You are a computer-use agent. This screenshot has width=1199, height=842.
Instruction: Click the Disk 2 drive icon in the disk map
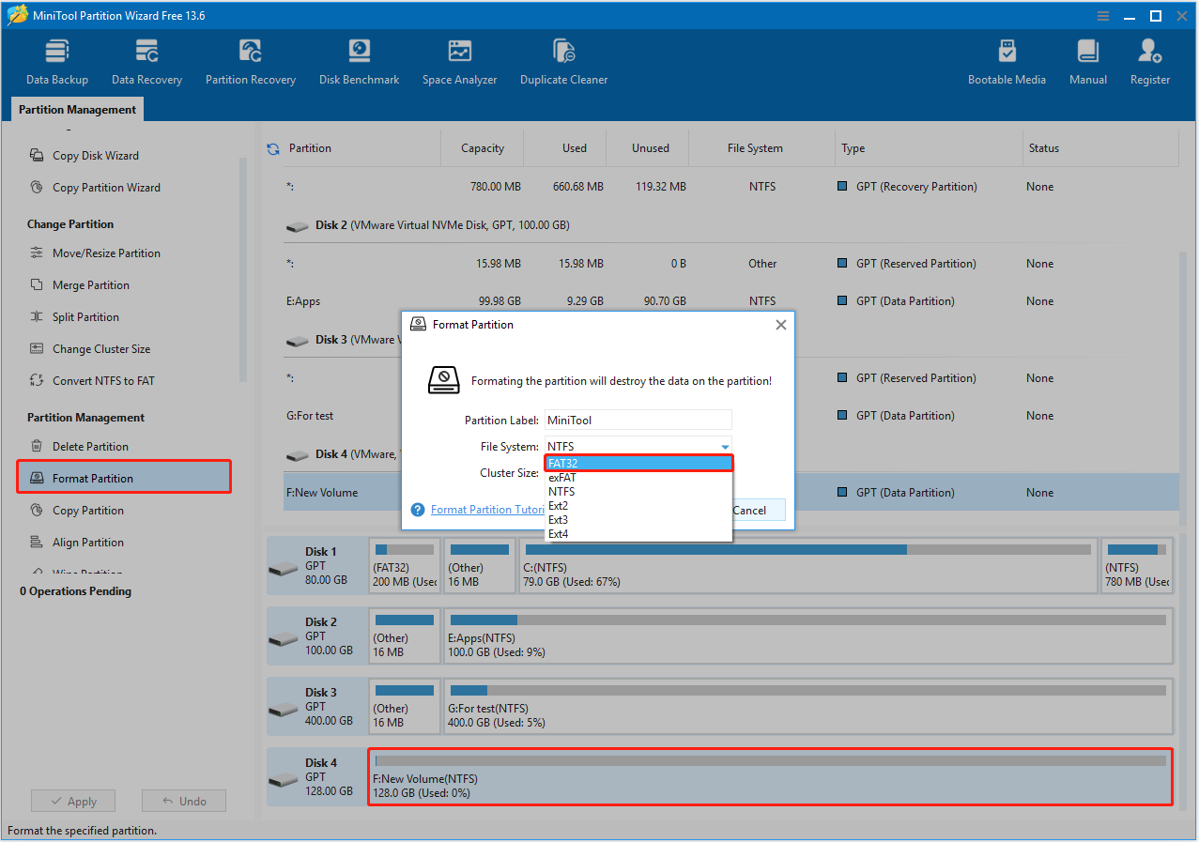[x=283, y=639]
